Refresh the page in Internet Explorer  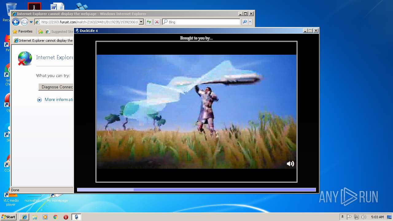(x=149, y=22)
